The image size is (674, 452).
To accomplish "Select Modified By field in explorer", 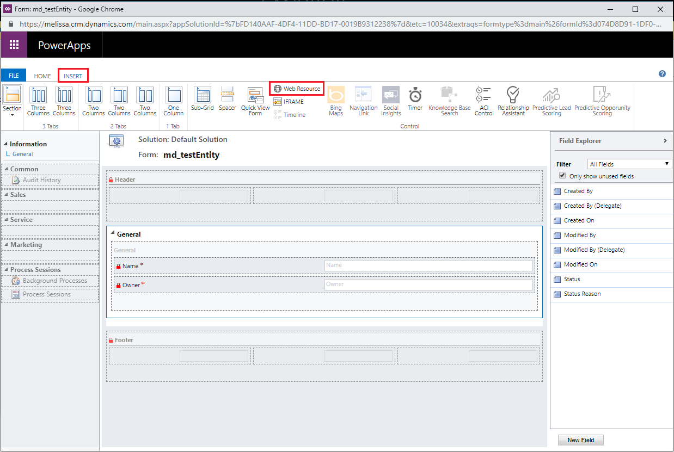I will click(612, 236).
